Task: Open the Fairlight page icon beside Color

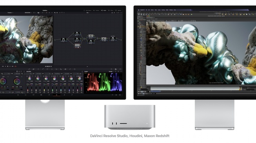Action: 64,95
